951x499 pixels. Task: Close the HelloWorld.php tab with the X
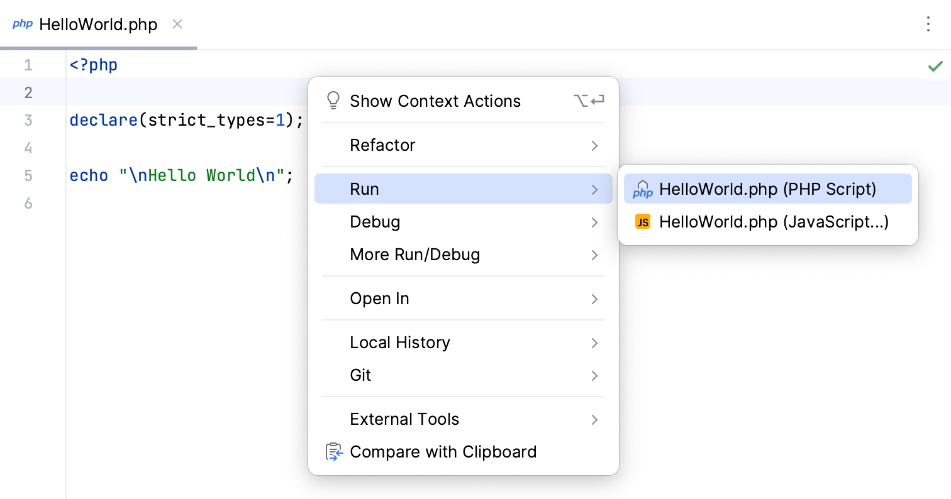(177, 24)
